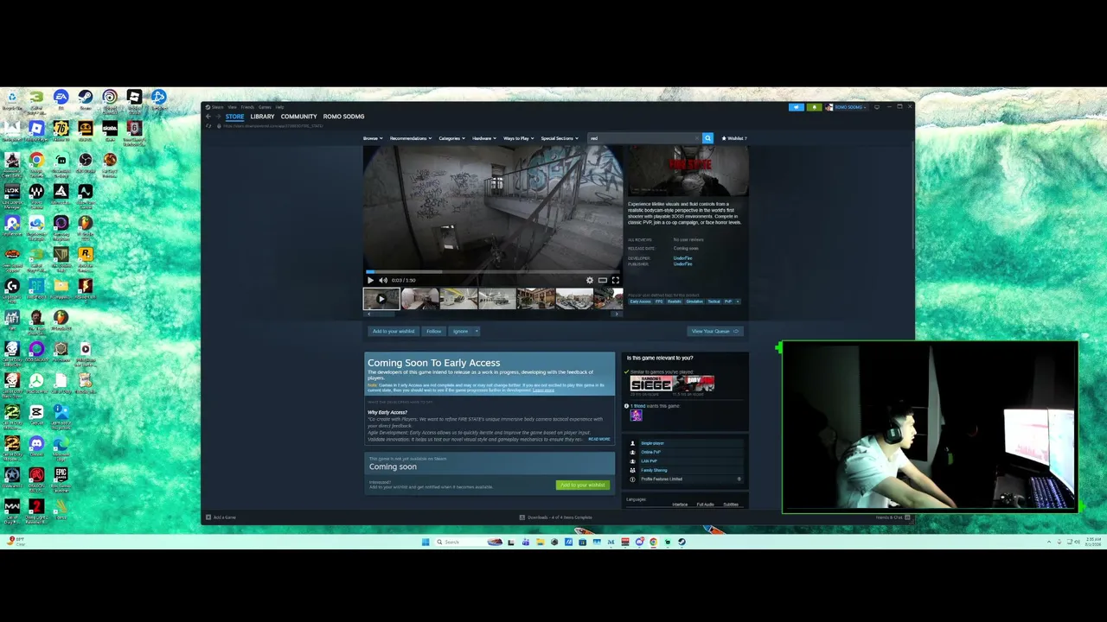The width and height of the screenshot is (1107, 622).
Task: Open the Wishlist link with star icon
Action: coord(734,138)
